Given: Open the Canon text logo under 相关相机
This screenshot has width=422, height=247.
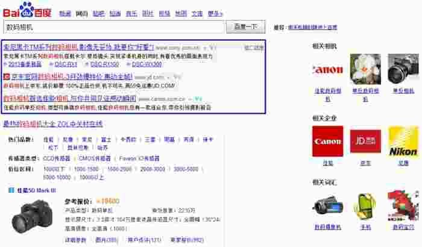Looking at the screenshot, I should (327, 69).
